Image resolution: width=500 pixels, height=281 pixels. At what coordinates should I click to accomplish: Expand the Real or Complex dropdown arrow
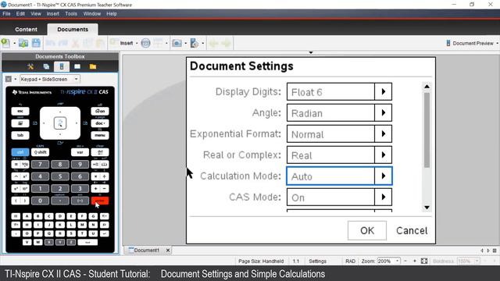(384, 155)
